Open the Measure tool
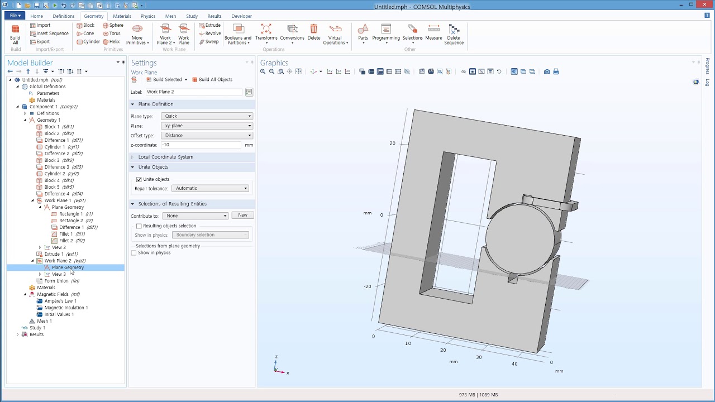This screenshot has height=402, width=715. tap(433, 32)
